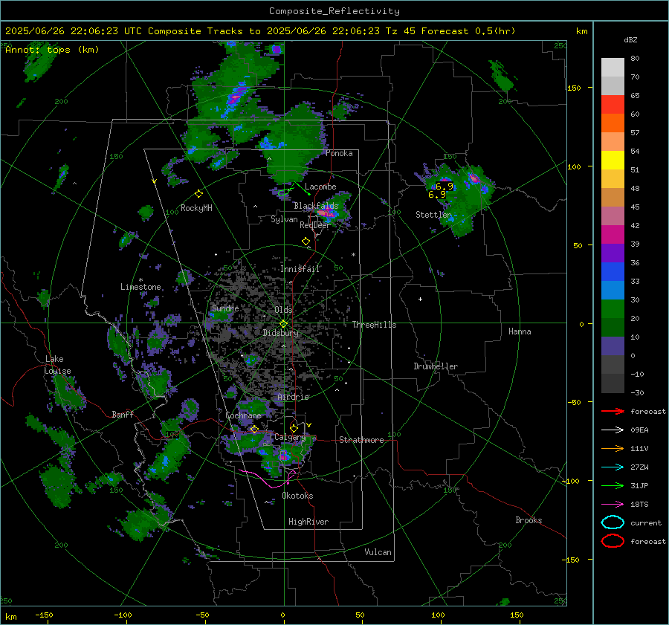This screenshot has height=625, width=669.
Task: Click the green storm ellipse left of Lacombe
Action: click(283, 192)
